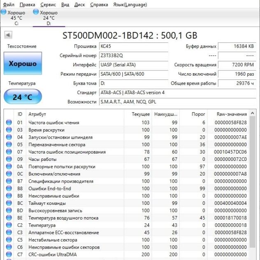Open the Сервис menu

[48, 5]
